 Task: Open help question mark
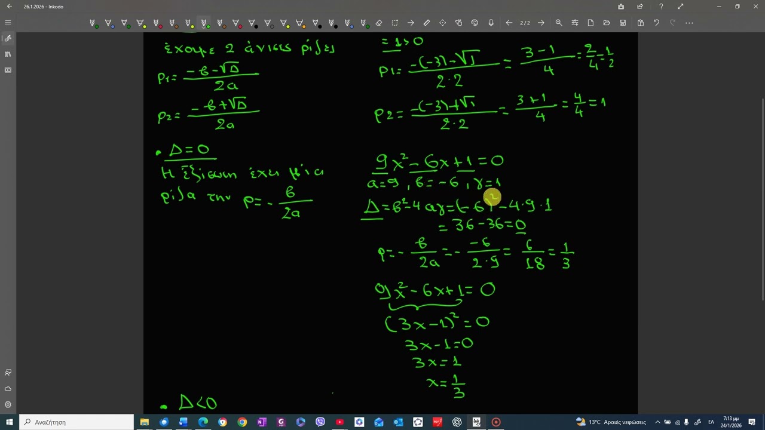coord(660,7)
